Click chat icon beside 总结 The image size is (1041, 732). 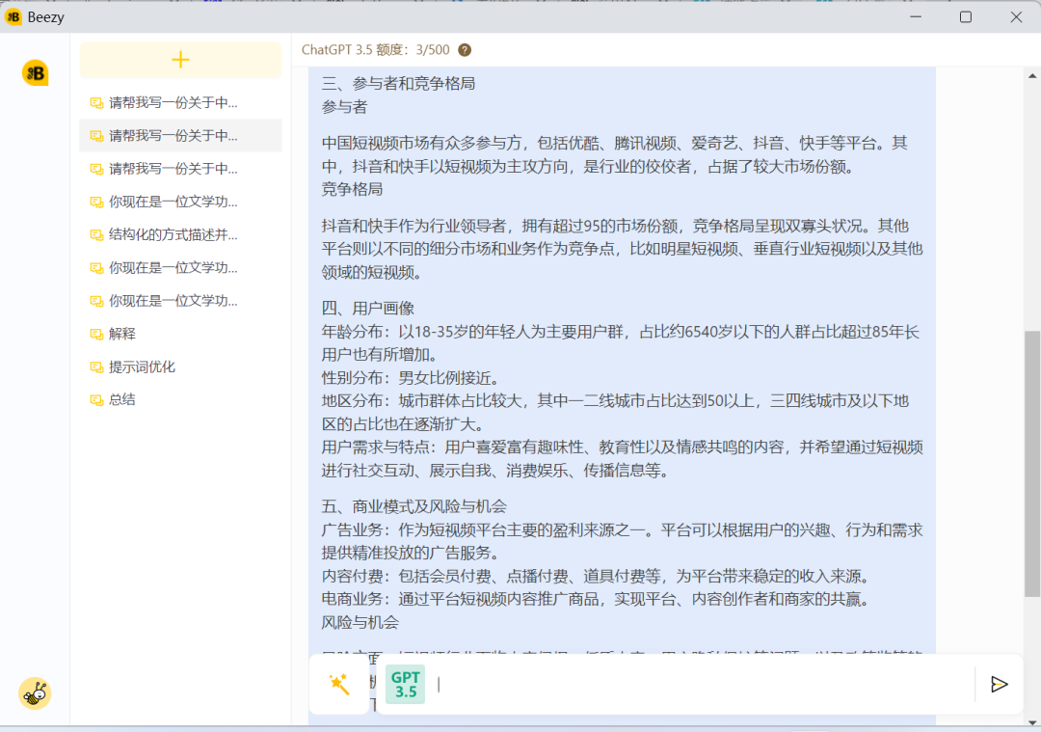click(96, 400)
